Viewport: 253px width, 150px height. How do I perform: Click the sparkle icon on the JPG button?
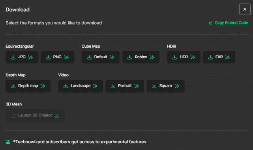pos(30,57)
